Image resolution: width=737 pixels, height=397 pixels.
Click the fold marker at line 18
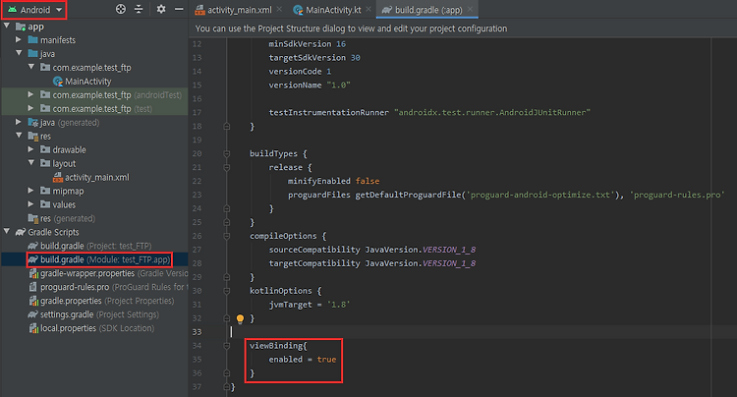(227, 127)
